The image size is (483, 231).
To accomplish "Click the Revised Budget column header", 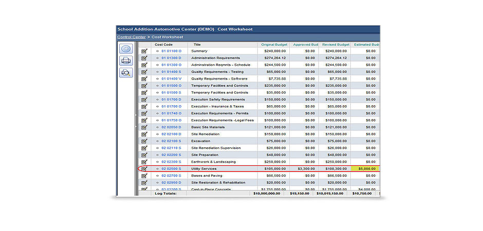I will click(336, 45).
